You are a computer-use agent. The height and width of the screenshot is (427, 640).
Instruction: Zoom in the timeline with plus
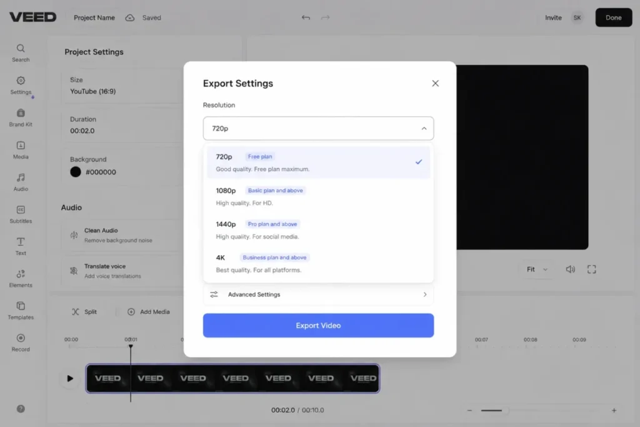click(x=614, y=410)
